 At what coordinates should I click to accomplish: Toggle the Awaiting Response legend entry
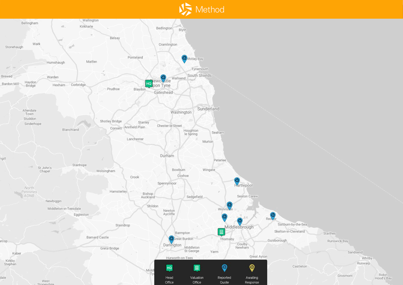pos(252,272)
